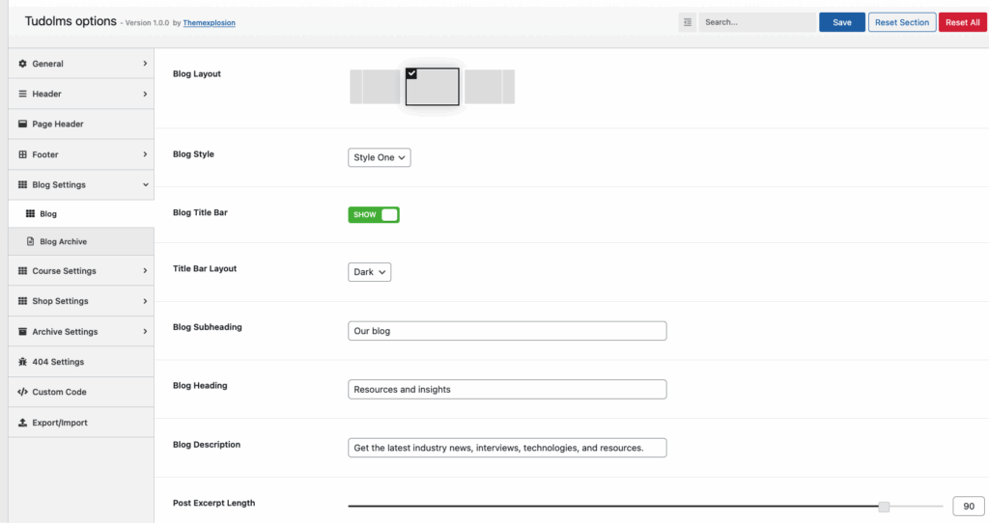This screenshot has height=523, width=989.
Task: Open the Blog Archive submenu item
Action: point(63,241)
